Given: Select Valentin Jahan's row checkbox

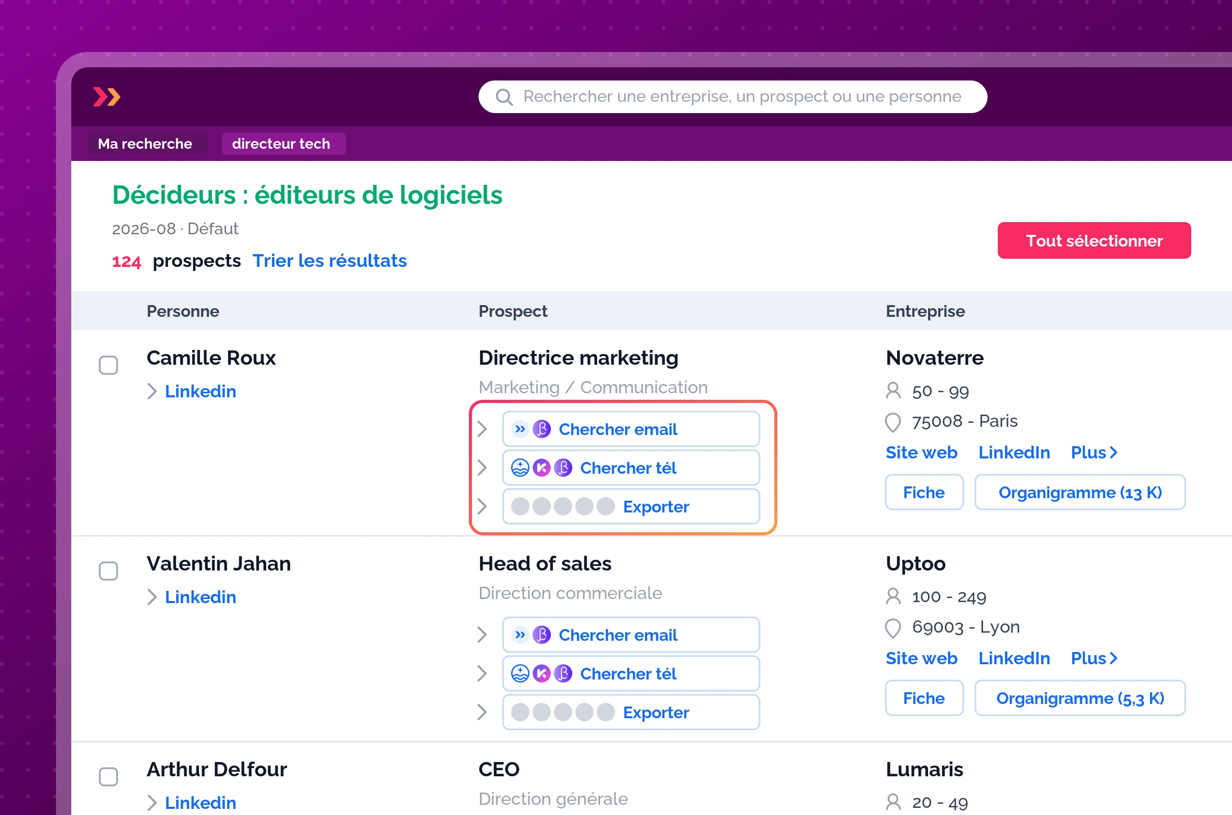Looking at the screenshot, I should click(108, 571).
